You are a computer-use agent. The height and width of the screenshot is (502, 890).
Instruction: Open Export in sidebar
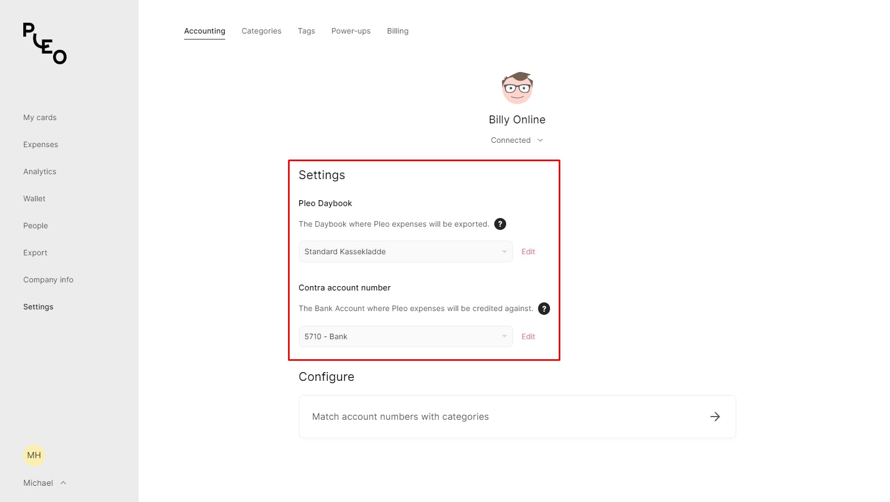coord(35,253)
